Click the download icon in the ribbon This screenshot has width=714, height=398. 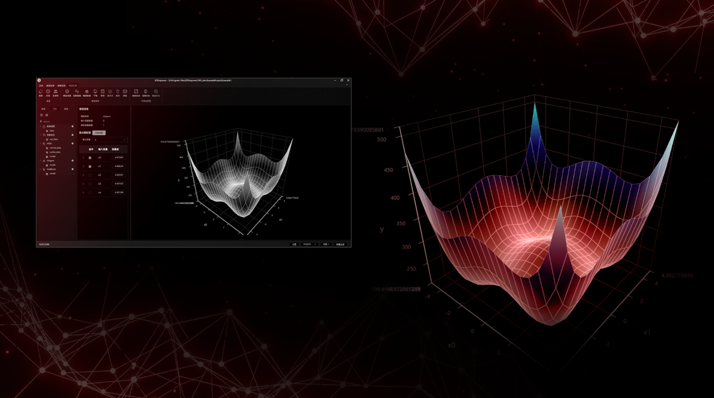point(95,92)
